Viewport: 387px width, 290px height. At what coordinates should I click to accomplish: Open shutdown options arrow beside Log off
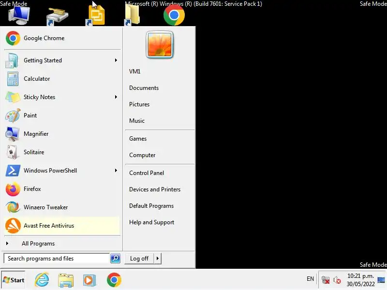[158, 259]
